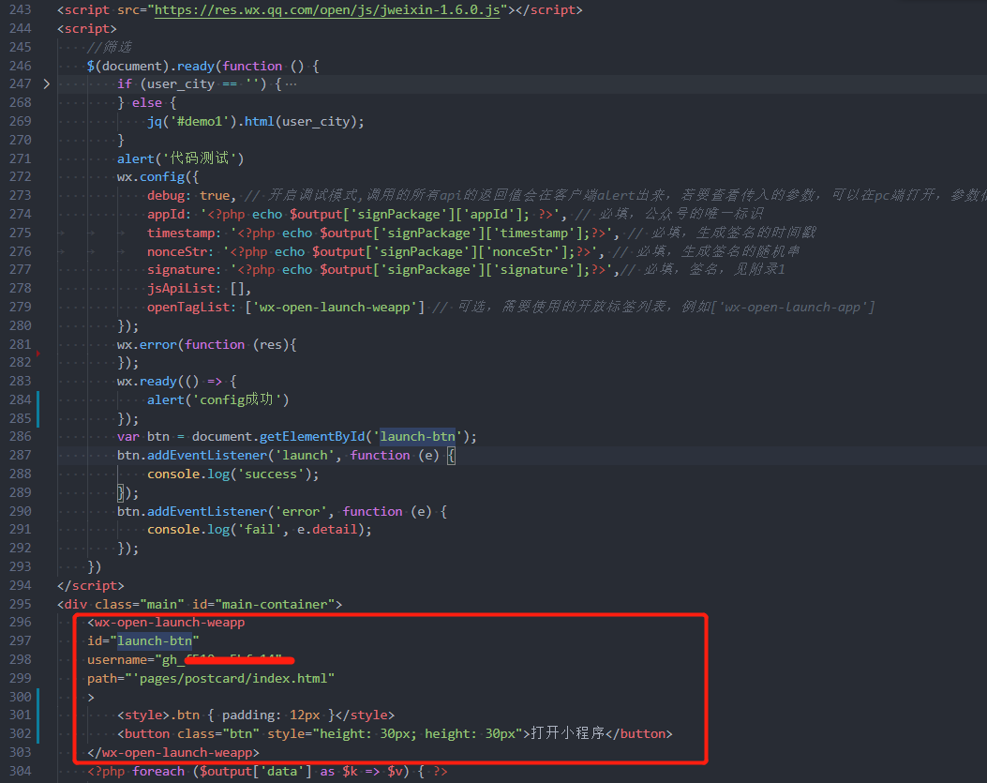Click the wx.config({ call

(x=158, y=177)
